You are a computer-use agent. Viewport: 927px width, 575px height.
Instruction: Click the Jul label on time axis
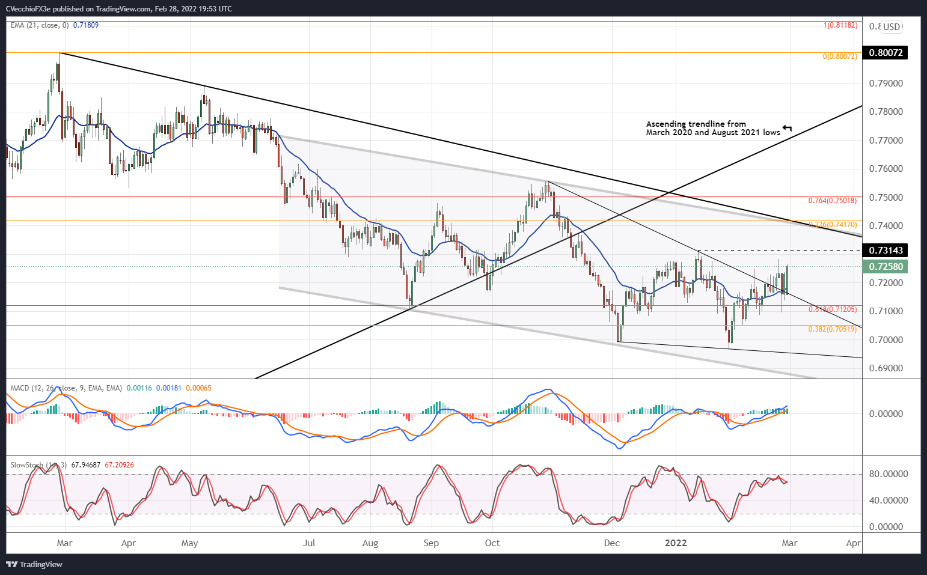click(x=309, y=543)
